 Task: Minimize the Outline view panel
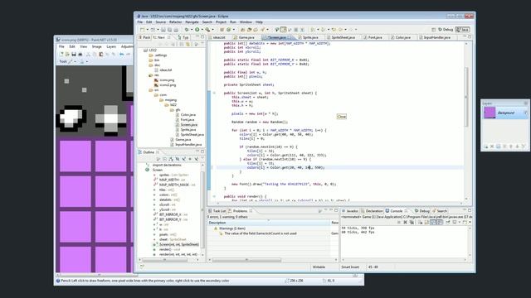[197, 151]
